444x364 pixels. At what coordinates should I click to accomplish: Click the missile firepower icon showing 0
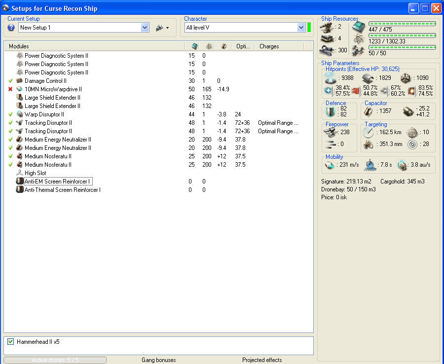click(330, 144)
